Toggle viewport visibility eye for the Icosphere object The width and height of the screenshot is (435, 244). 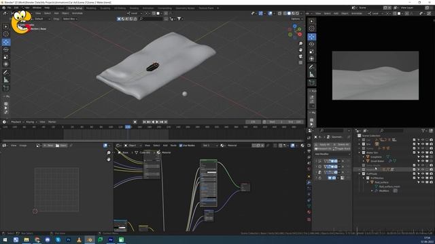tap(423, 157)
